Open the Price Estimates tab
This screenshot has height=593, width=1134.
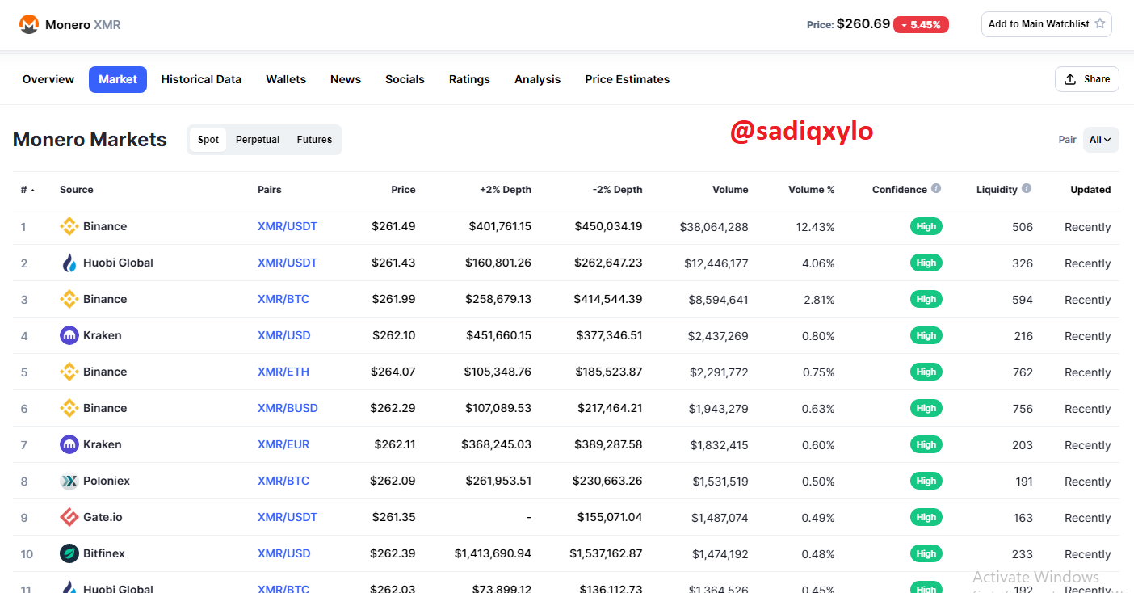[628, 79]
